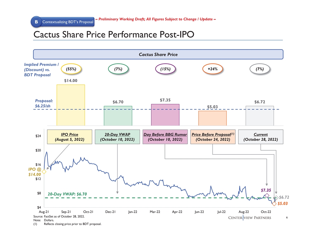Click the orange $5.03 diamond marker
The image size is (311, 240).
tap(274, 204)
